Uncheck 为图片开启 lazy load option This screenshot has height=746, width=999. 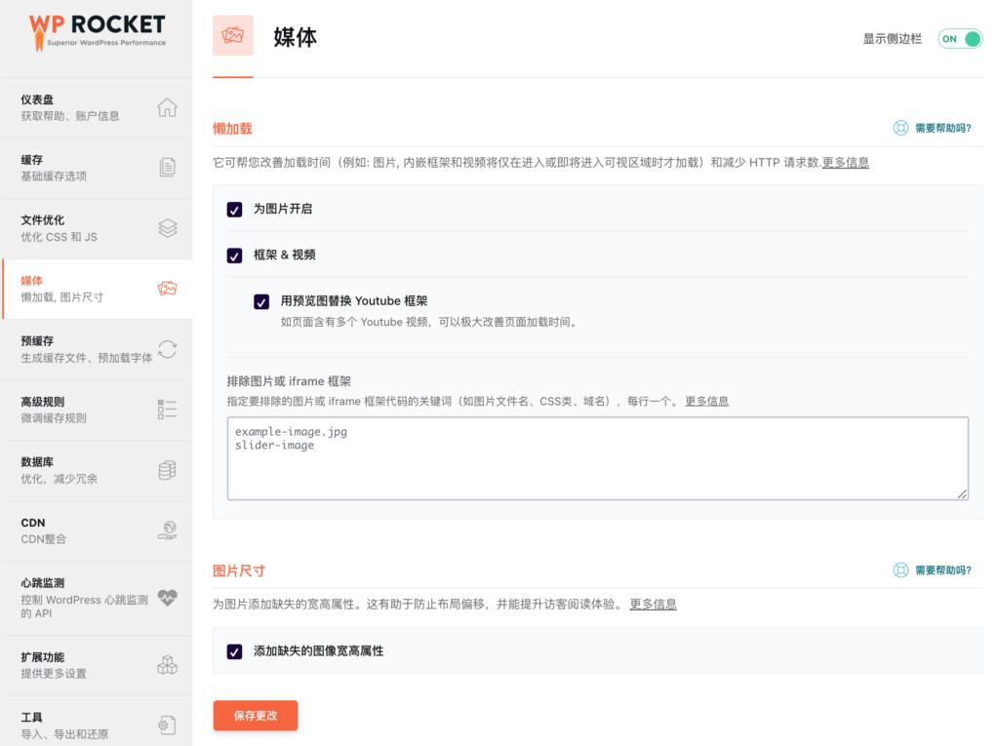click(x=232, y=208)
